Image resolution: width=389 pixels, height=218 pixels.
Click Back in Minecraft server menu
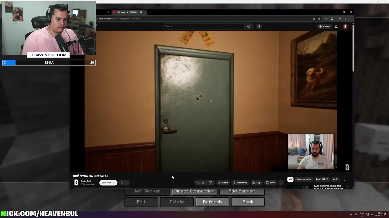248,202
